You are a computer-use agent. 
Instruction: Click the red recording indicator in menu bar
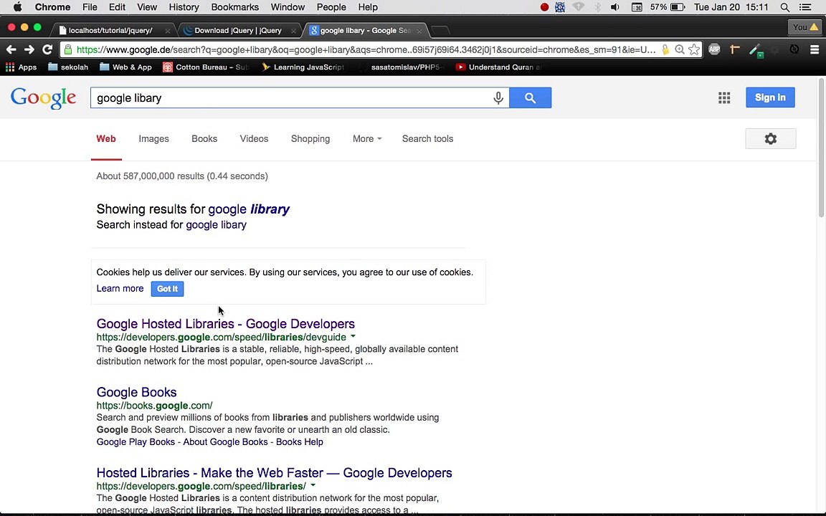coord(545,7)
